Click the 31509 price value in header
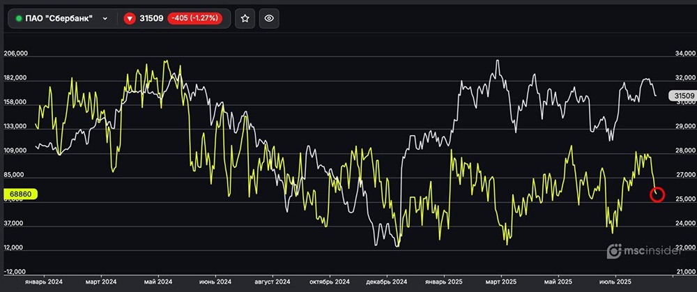The image size is (697, 292). (151, 19)
